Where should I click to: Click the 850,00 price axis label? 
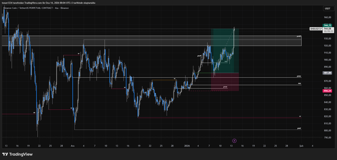tap(327, 95)
